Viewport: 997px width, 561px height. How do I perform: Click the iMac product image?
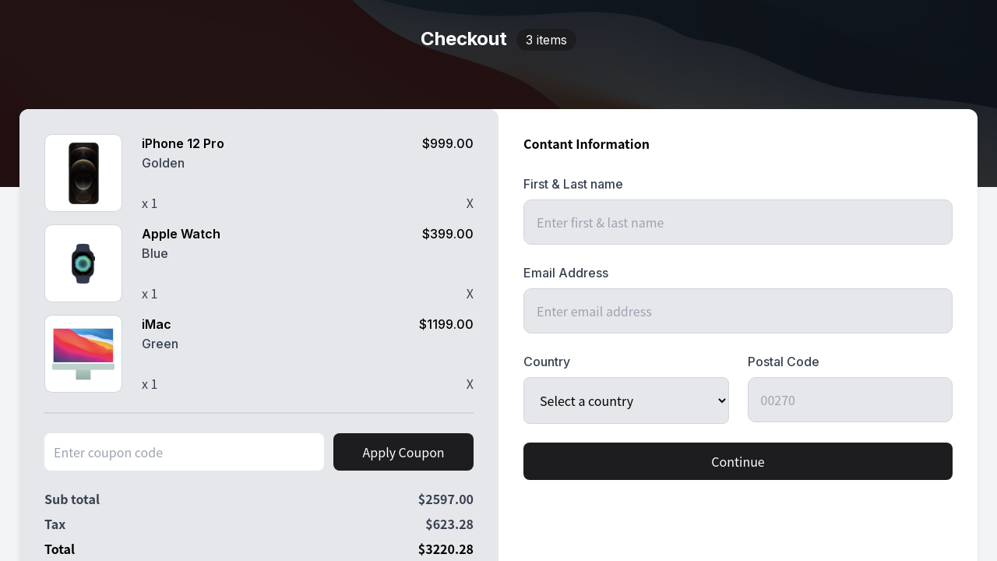tap(83, 353)
